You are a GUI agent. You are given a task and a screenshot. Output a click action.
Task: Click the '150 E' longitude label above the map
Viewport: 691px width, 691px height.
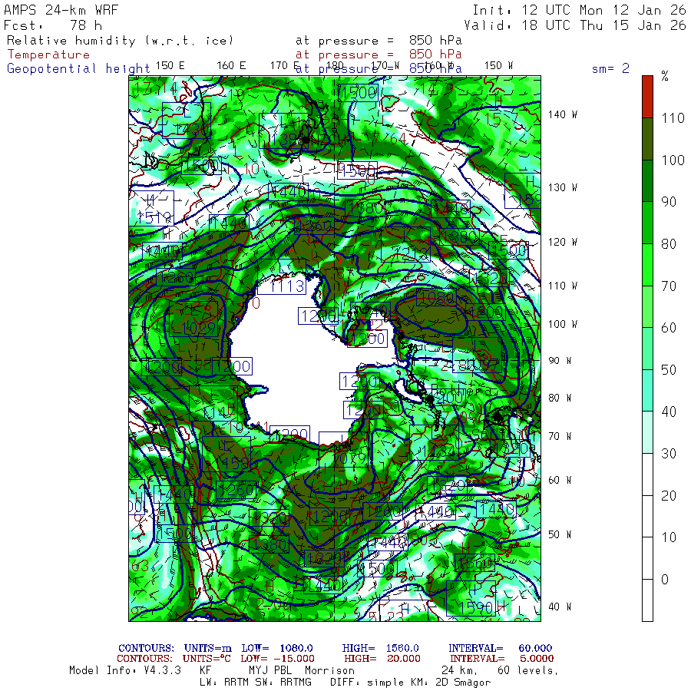[170, 66]
